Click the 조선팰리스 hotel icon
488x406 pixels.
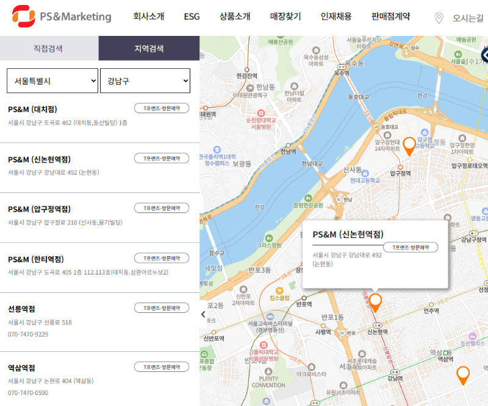point(472,336)
